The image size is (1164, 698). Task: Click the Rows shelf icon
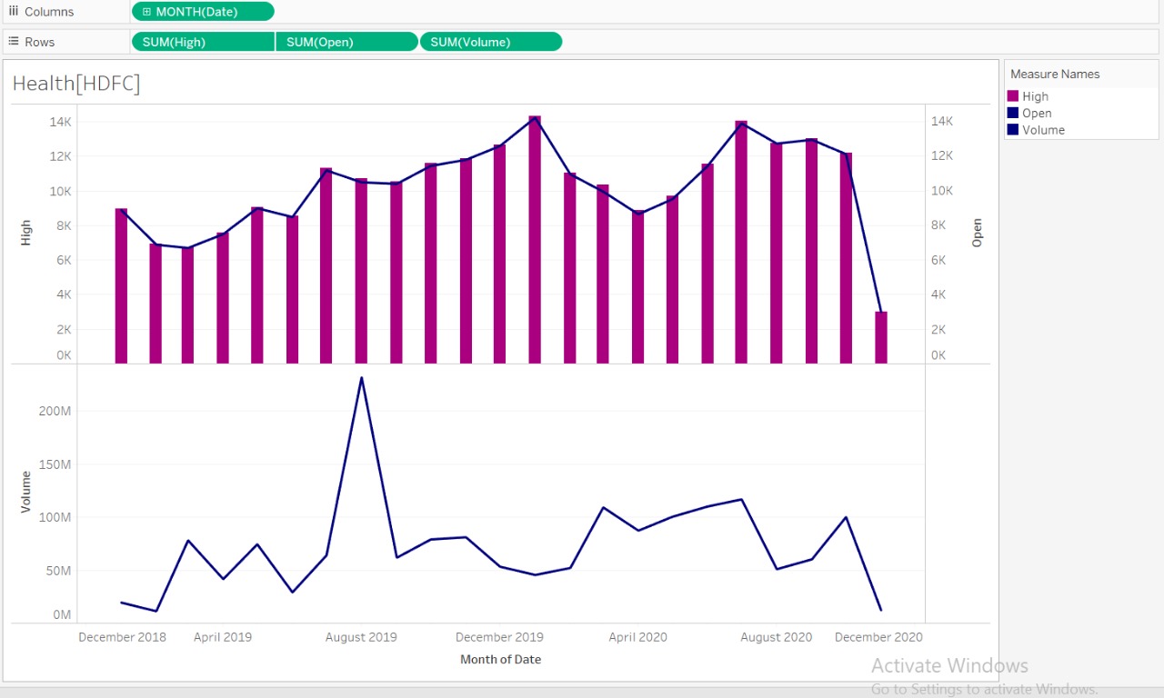[14, 42]
